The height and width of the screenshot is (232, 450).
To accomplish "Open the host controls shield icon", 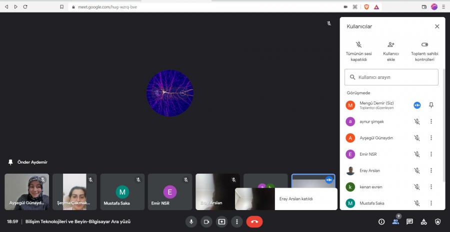I will point(438,222).
